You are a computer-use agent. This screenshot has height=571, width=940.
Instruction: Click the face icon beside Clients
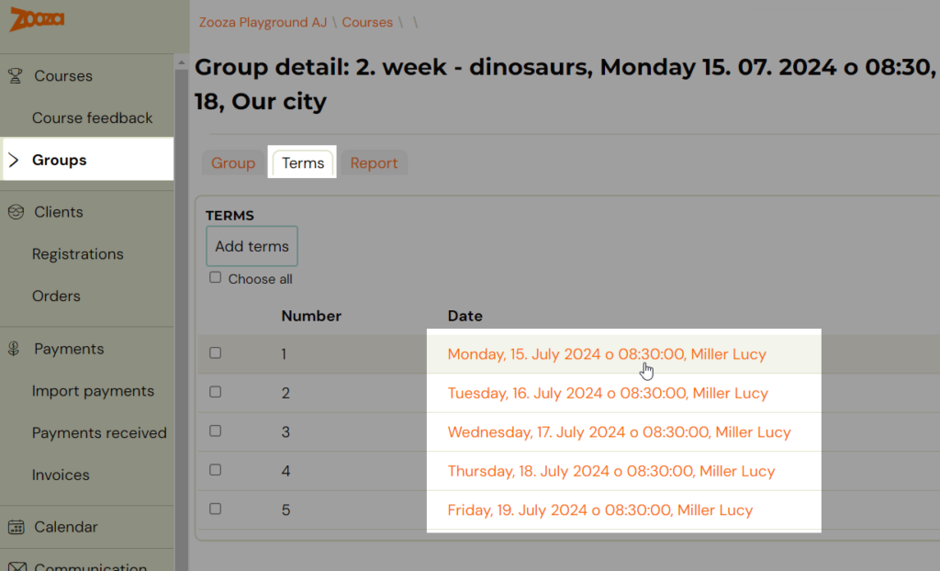(16, 212)
